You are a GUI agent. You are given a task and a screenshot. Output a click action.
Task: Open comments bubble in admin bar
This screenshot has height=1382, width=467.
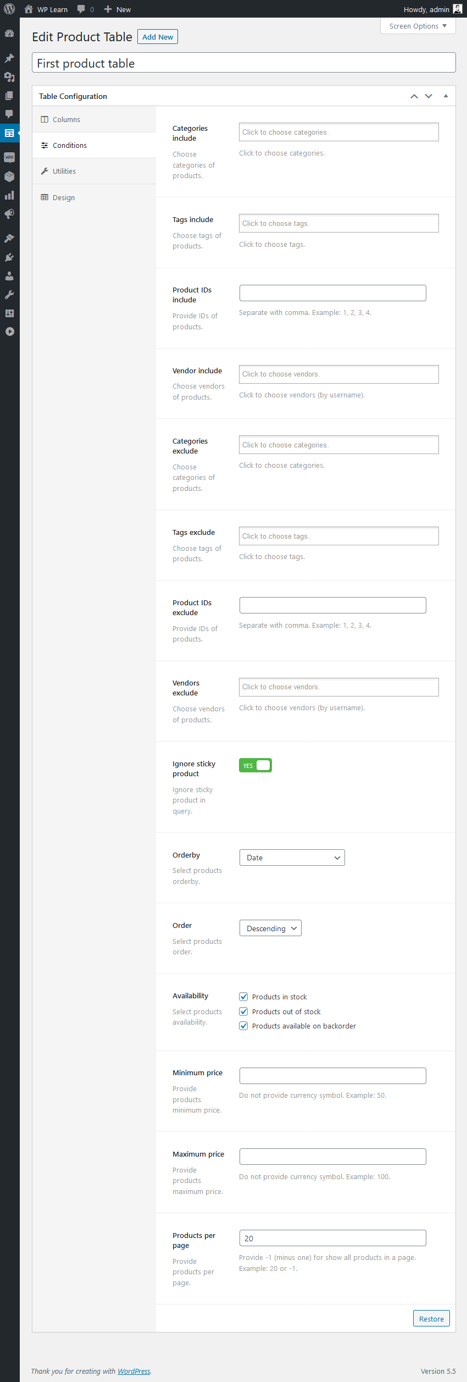point(81,9)
